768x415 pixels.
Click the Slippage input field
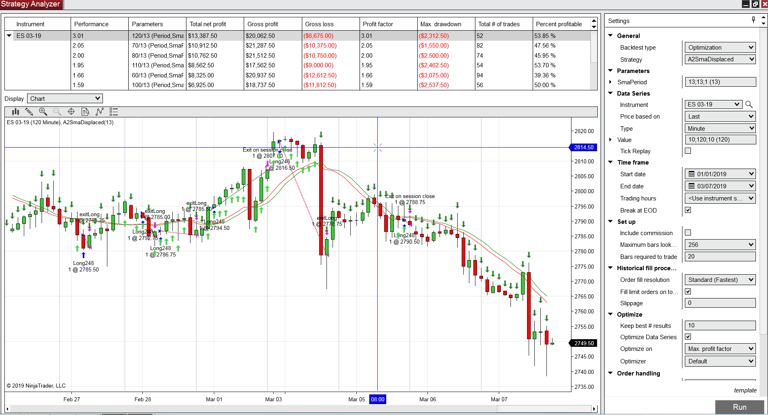(x=720, y=303)
